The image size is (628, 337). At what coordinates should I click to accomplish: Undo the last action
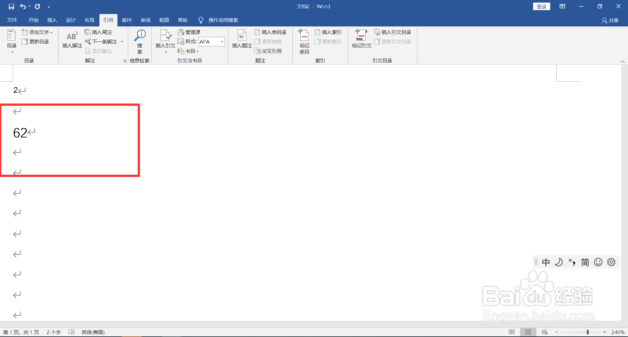click(23, 7)
